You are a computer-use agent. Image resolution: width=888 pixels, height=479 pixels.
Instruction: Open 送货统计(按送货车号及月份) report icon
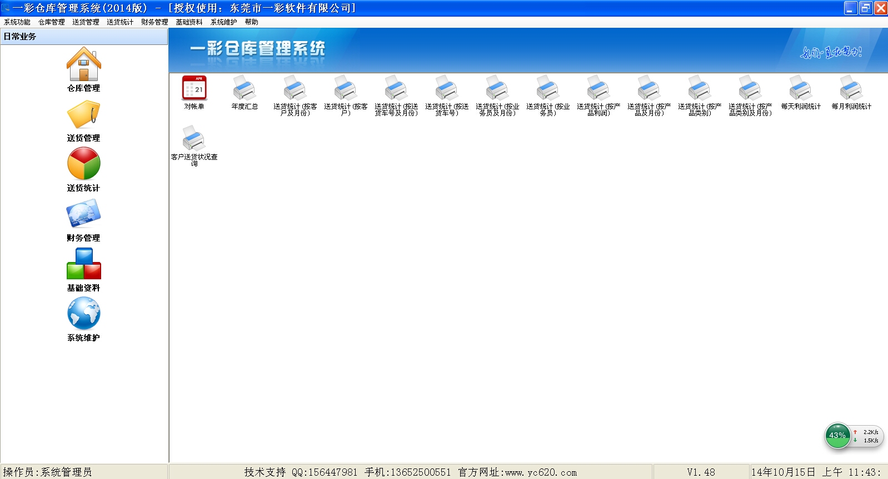396,88
